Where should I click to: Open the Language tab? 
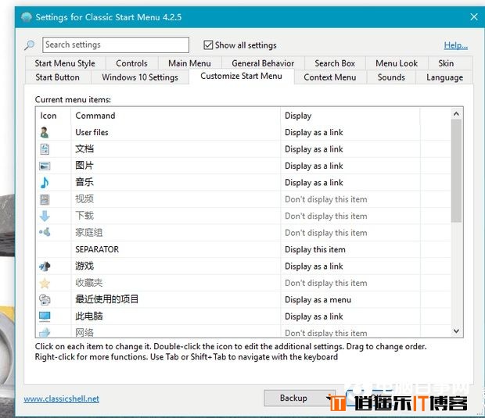pyautogui.click(x=444, y=77)
